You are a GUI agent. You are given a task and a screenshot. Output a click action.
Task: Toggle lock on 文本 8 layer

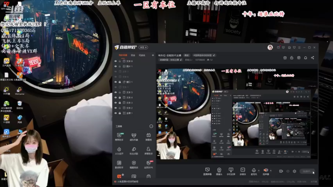120,61
